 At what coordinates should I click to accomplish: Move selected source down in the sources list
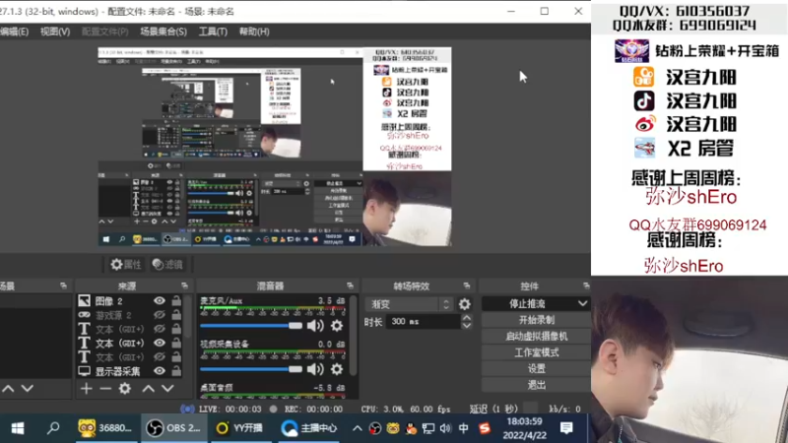167,388
